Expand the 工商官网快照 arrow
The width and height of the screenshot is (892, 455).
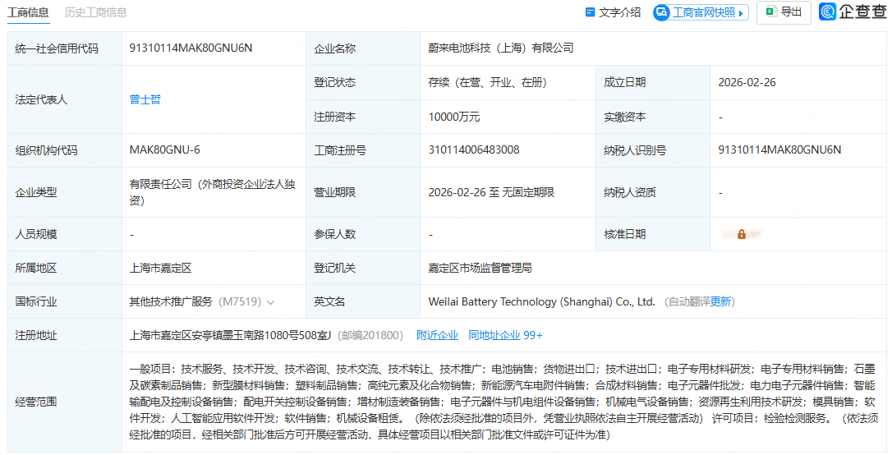[741, 13]
